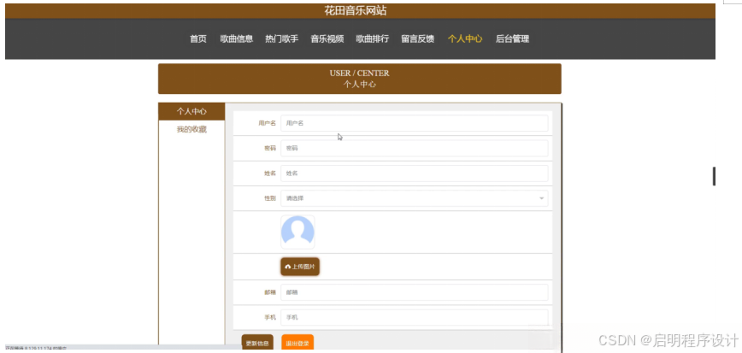Open 热门歌手 in the nav bar
The width and height of the screenshot is (742, 353).
281,38
